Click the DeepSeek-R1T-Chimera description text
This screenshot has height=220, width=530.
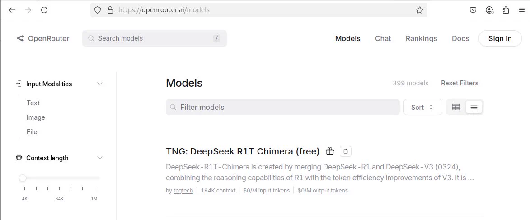point(320,173)
